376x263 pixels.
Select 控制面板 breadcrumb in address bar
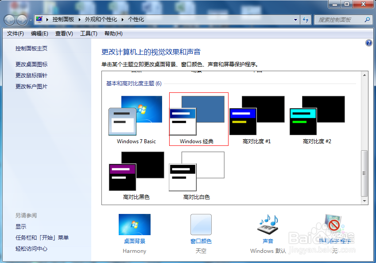(63, 19)
